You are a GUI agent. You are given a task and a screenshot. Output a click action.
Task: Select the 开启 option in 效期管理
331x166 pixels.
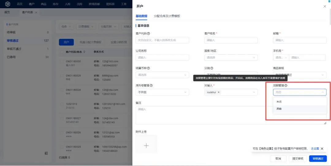(x=300, y=109)
